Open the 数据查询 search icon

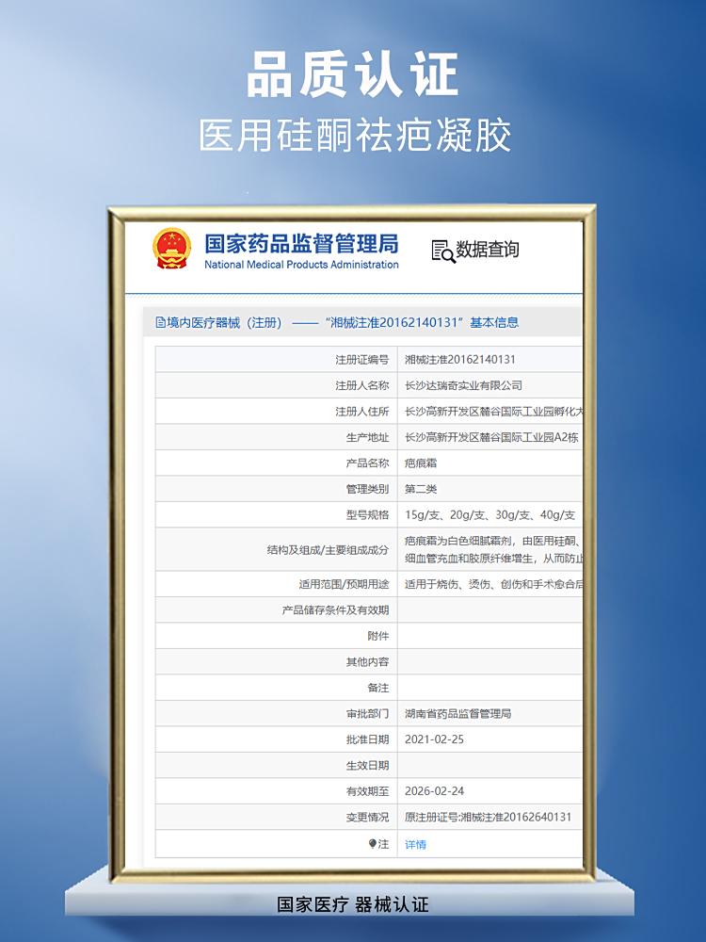pos(443,252)
